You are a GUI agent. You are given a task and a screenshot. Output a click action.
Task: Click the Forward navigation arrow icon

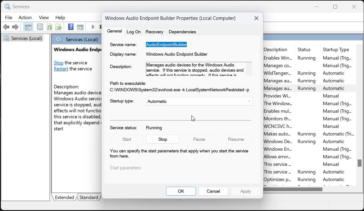(15, 27)
